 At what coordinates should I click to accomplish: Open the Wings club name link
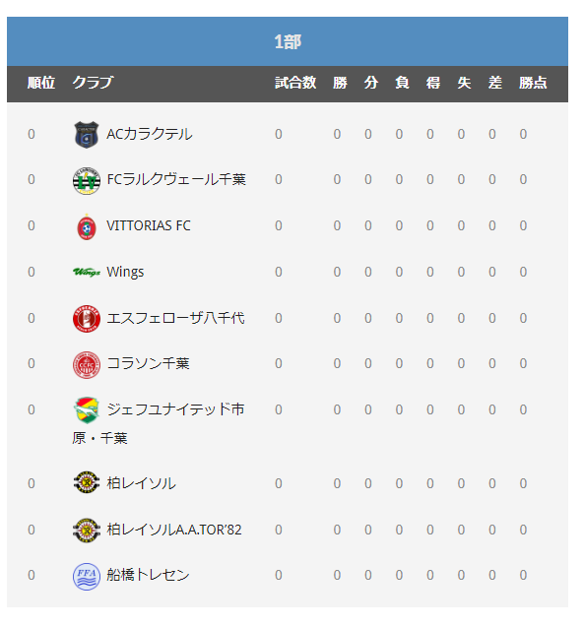coord(125,272)
